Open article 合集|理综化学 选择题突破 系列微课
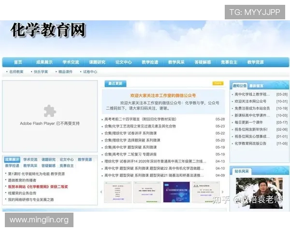This screenshot has width=290, height=232. click(132, 140)
